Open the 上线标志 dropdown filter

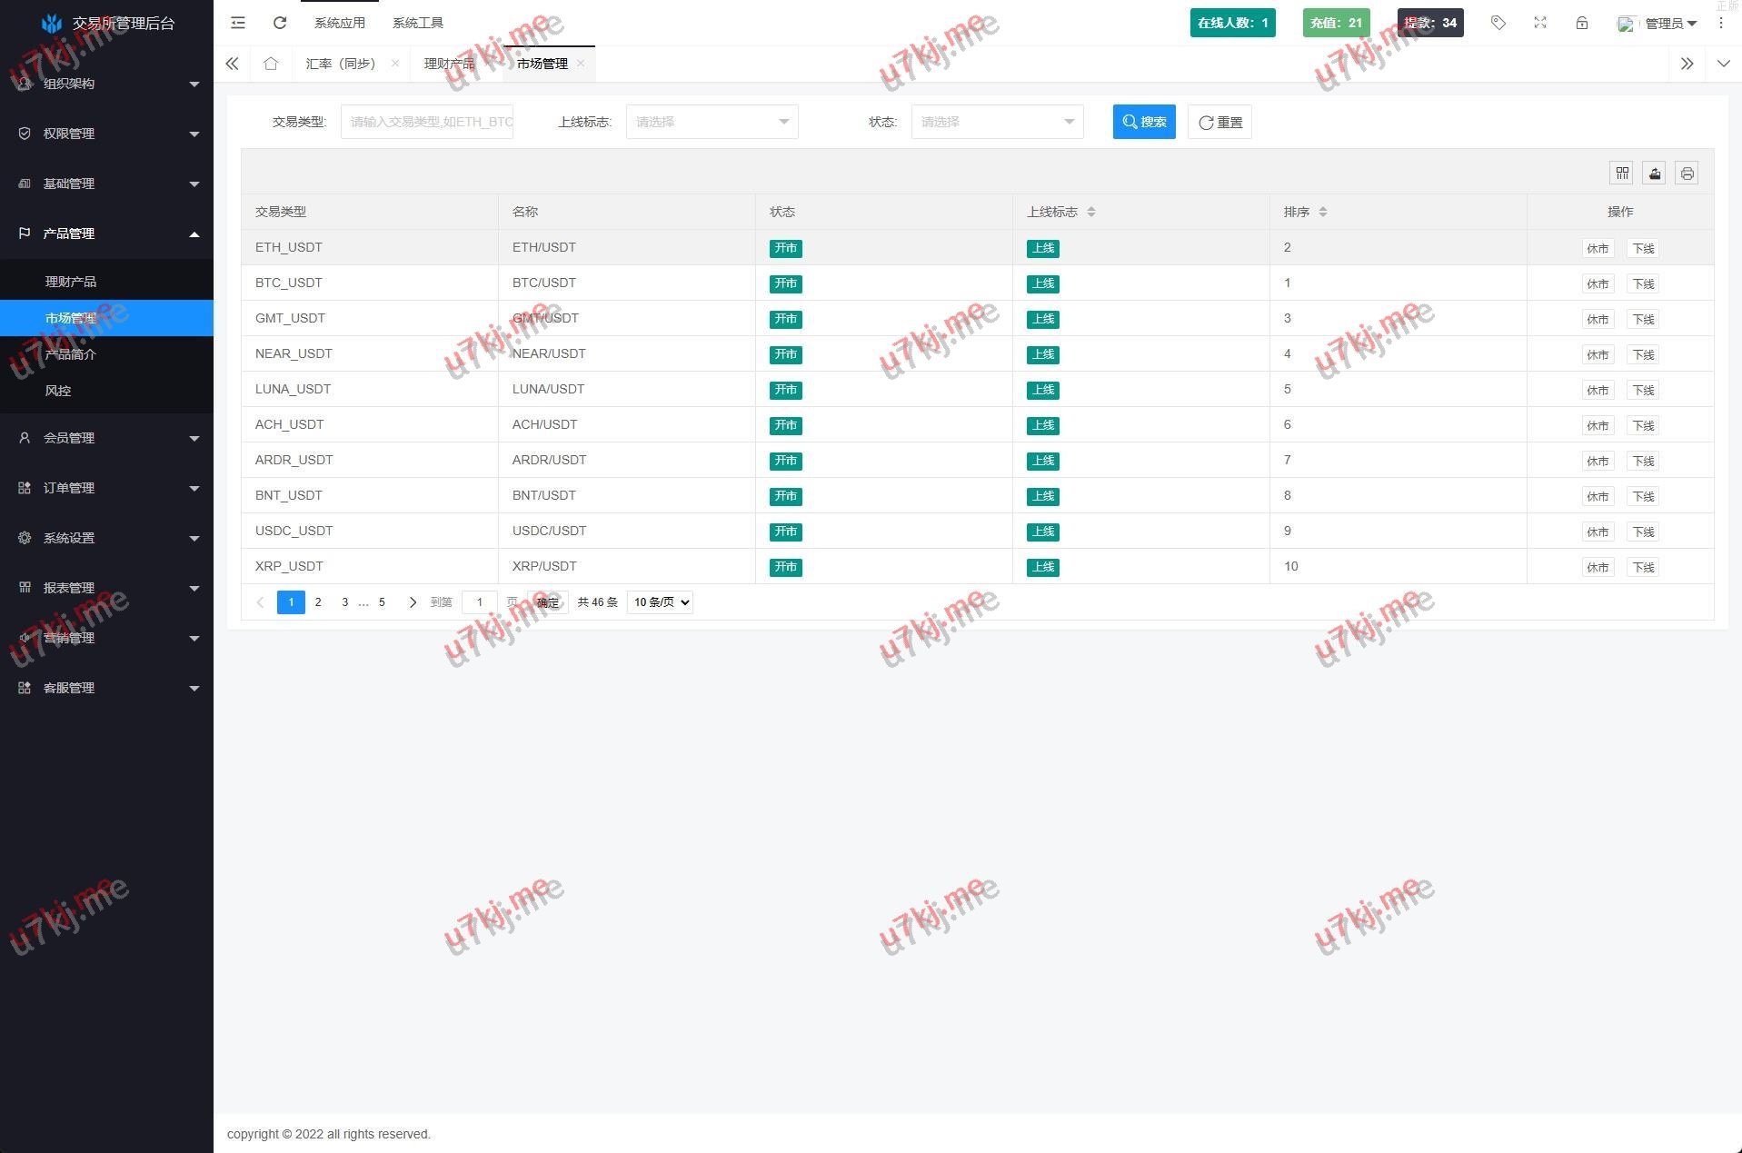tap(712, 122)
